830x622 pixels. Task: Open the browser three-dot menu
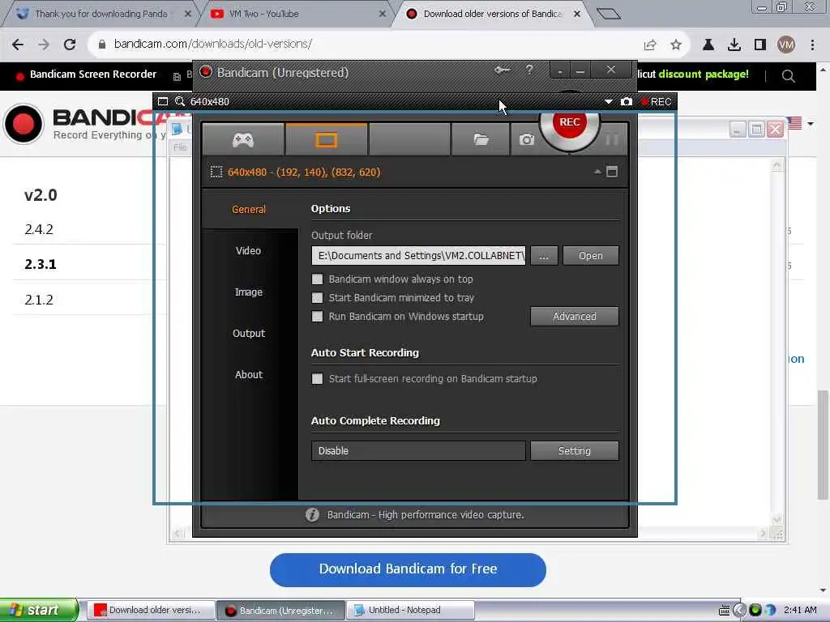pos(812,45)
